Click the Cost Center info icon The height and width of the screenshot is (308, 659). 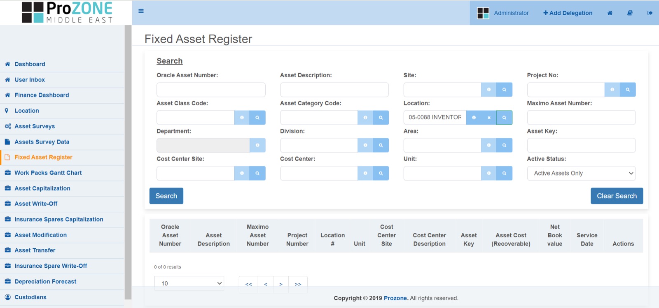point(365,173)
